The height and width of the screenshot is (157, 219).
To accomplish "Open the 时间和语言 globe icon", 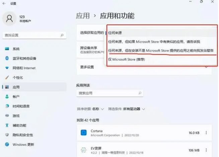I will [7, 106].
